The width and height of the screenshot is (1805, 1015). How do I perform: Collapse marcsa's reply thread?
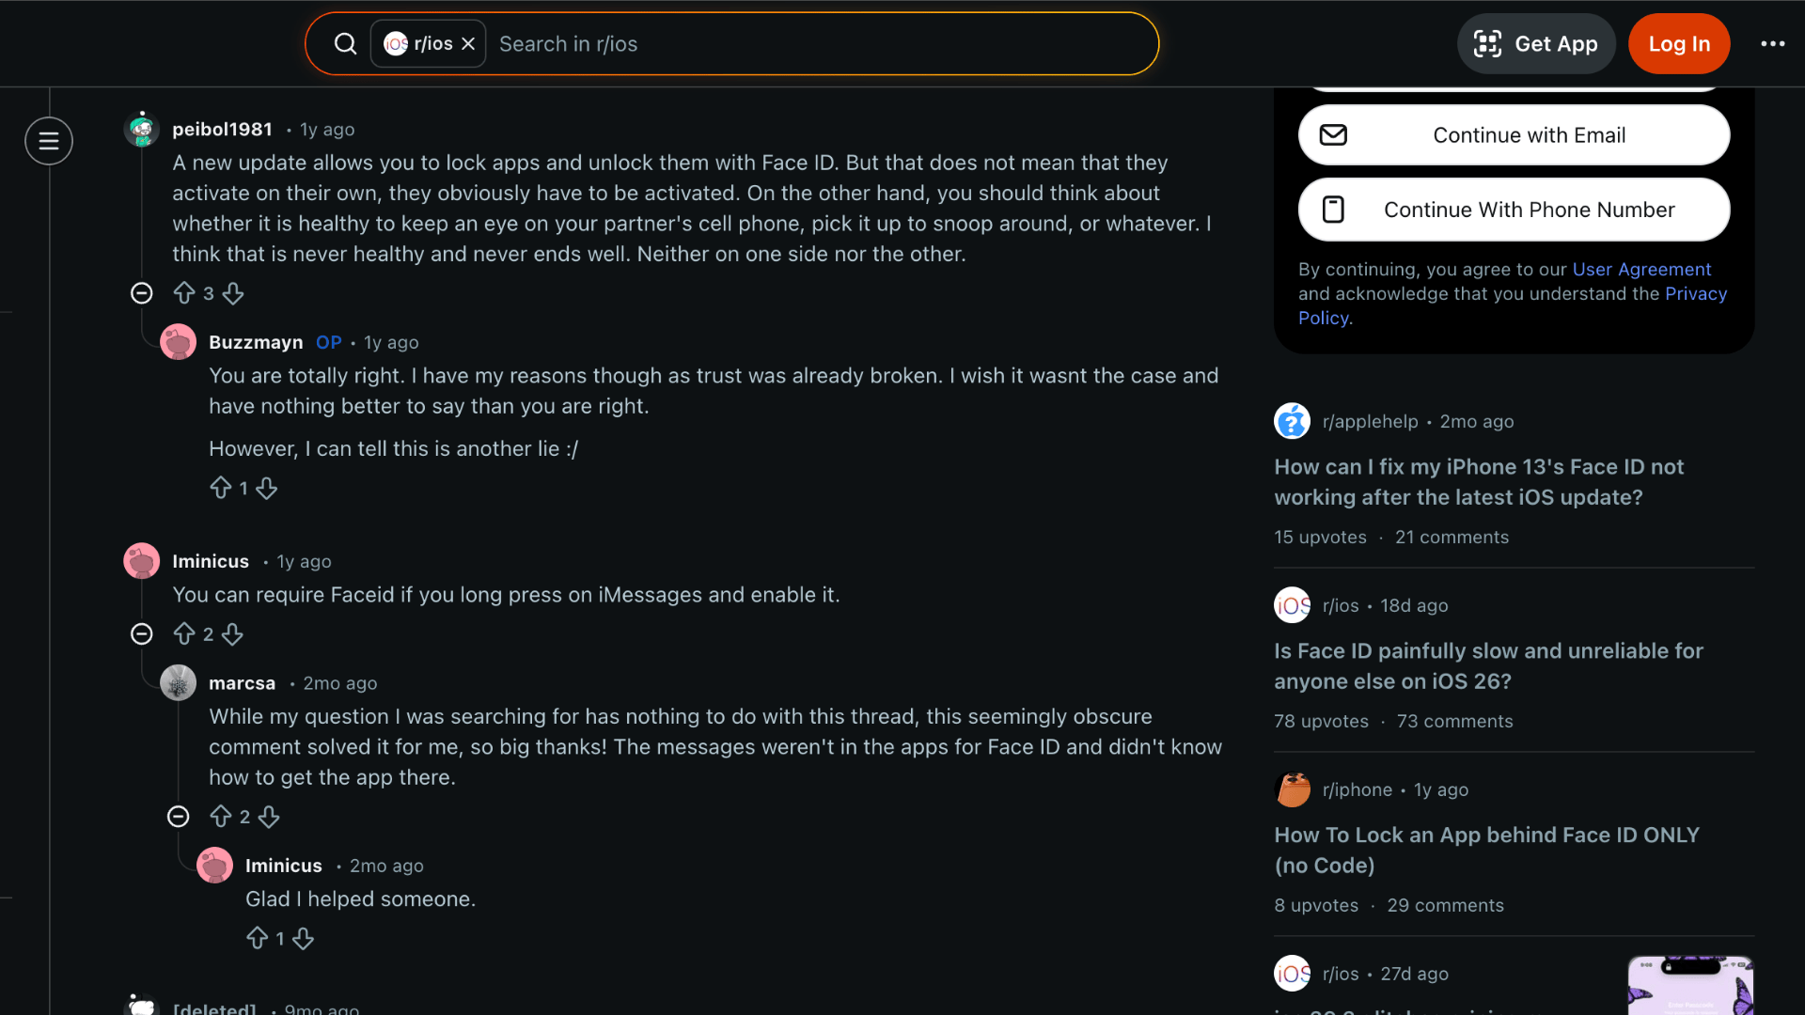178,817
